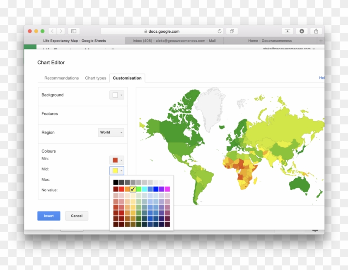Switch to the Chart types tab

[95, 78]
